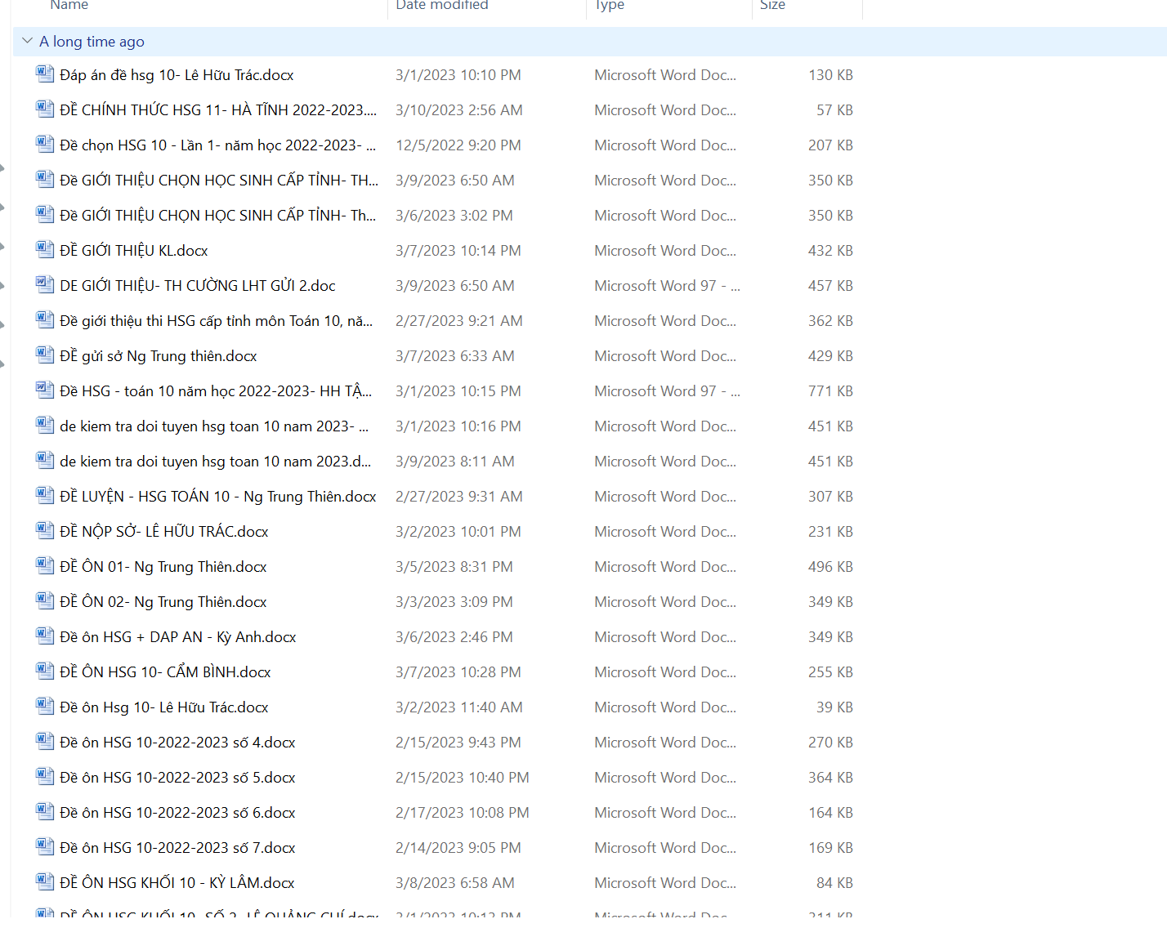Click Word icon of ĐỀ NỘP SỞ- LÊ HỮU TRÁC.docx
1167x928 pixels.
(x=45, y=530)
